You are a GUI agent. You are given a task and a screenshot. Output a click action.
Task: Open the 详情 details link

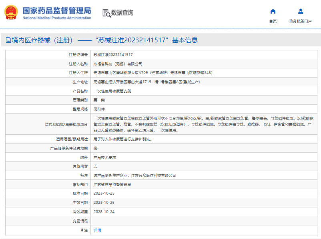pos(97,230)
